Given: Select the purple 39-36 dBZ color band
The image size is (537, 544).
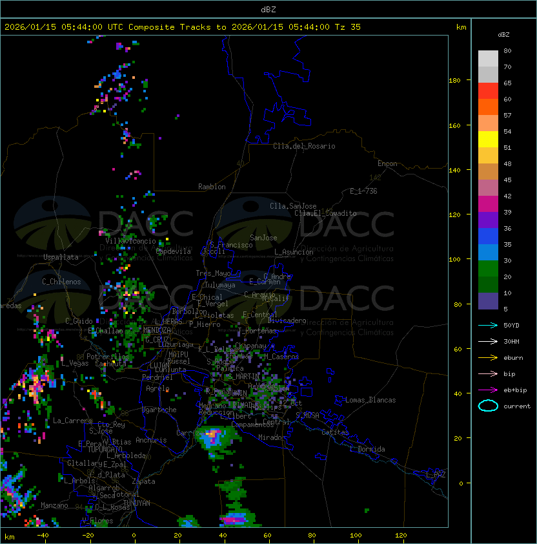Looking at the screenshot, I should 488,220.
